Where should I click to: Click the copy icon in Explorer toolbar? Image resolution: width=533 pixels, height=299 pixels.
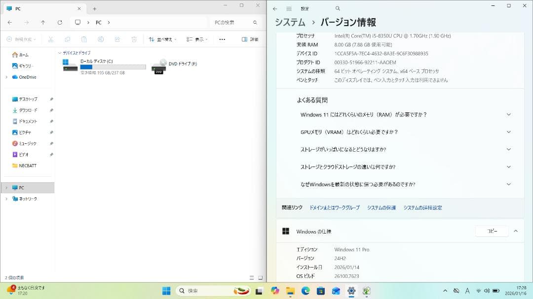click(67, 39)
